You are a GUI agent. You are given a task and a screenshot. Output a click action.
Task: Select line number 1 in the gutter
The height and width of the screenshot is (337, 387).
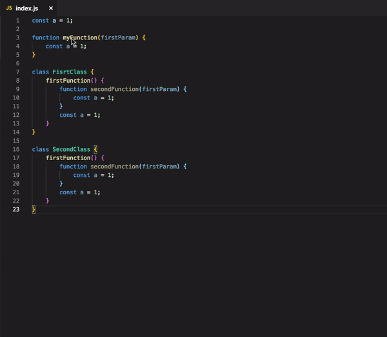(17, 21)
